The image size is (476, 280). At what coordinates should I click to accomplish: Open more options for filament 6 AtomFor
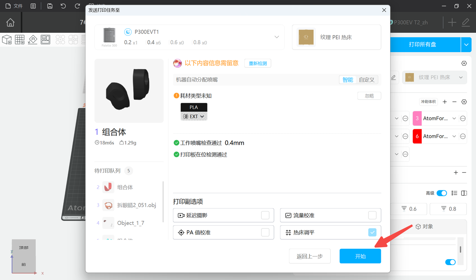pos(463,136)
